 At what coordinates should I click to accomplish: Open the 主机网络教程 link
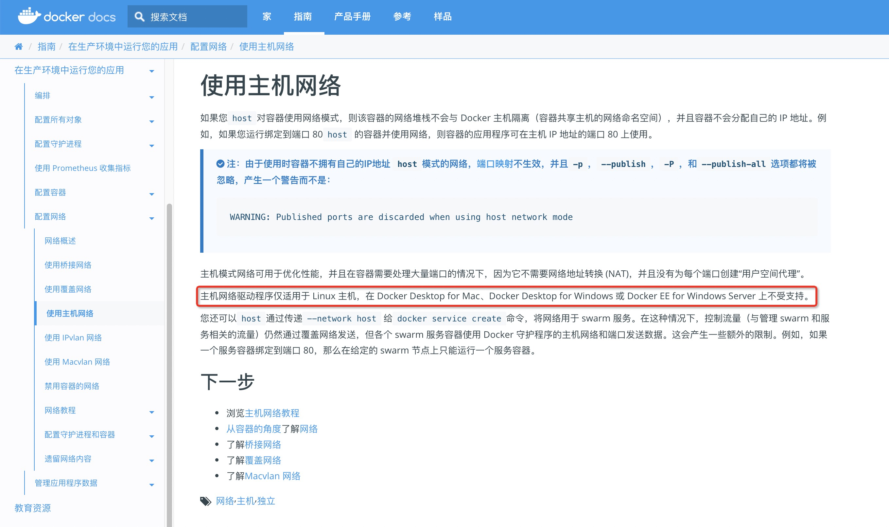tap(272, 413)
